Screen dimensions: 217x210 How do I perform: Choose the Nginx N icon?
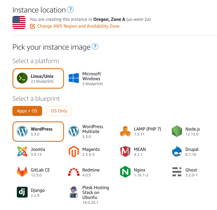pos(125,172)
